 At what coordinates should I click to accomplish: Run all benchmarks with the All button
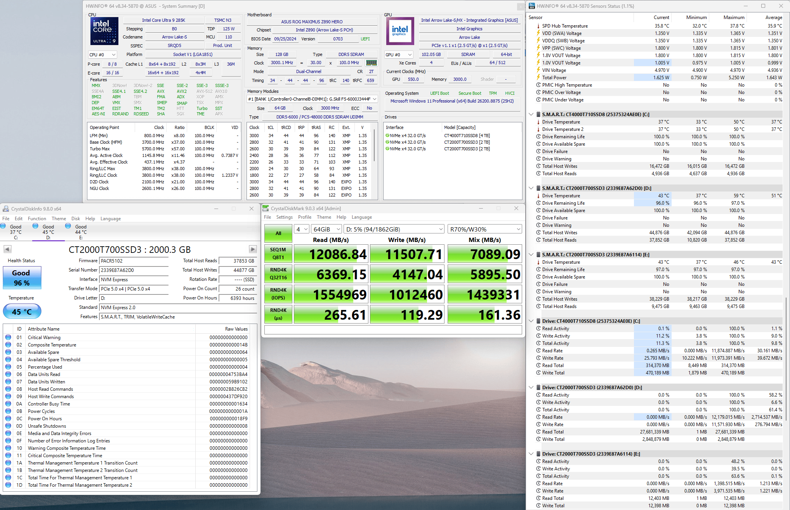(x=278, y=233)
